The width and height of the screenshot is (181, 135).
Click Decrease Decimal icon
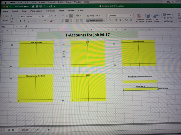point(131,20)
